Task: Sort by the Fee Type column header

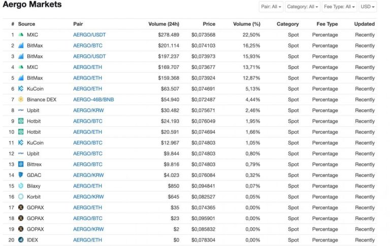Action: [x=327, y=24]
